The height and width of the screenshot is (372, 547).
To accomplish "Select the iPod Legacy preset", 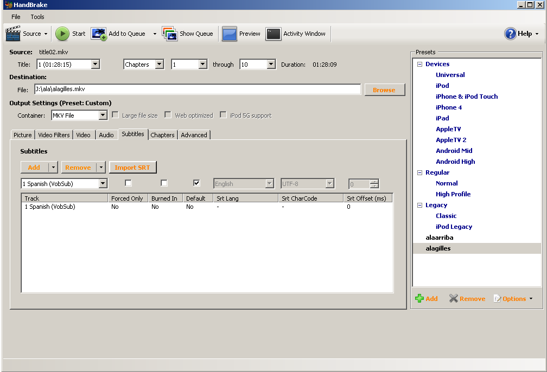I will coord(454,227).
